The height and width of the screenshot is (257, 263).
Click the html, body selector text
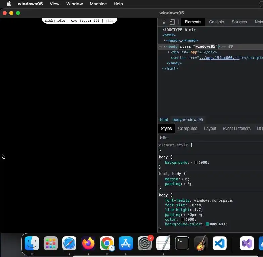tap(170, 174)
